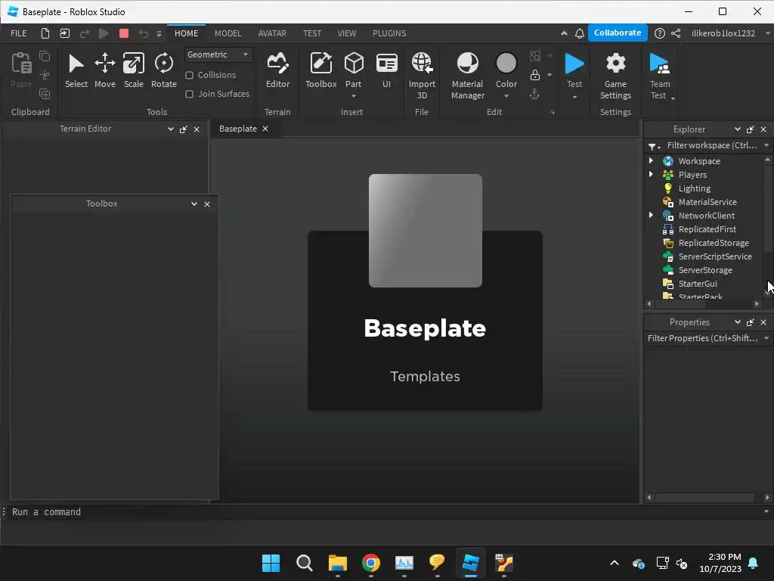Screen dimensions: 774x581
Task: Activate the Select tool
Action: coord(76,70)
